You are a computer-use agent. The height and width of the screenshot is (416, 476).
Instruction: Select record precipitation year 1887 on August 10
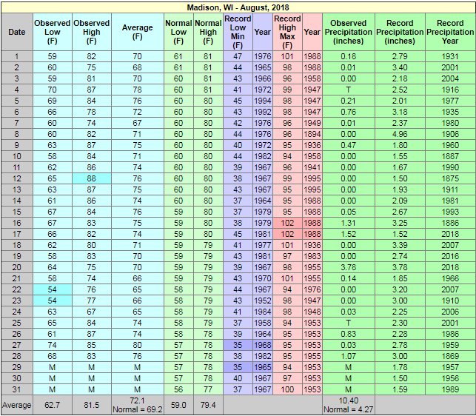point(450,156)
